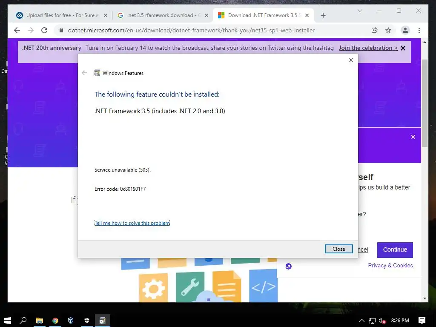
Task: Close the Upload files for free tab
Action: pyautogui.click(x=106, y=15)
